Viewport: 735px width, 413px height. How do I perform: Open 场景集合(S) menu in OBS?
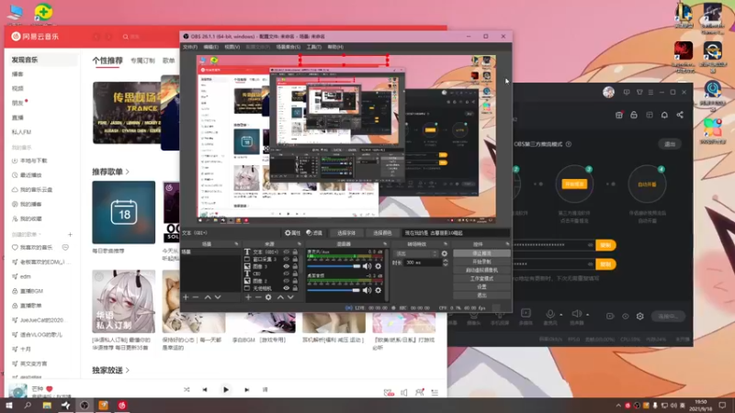pos(288,47)
